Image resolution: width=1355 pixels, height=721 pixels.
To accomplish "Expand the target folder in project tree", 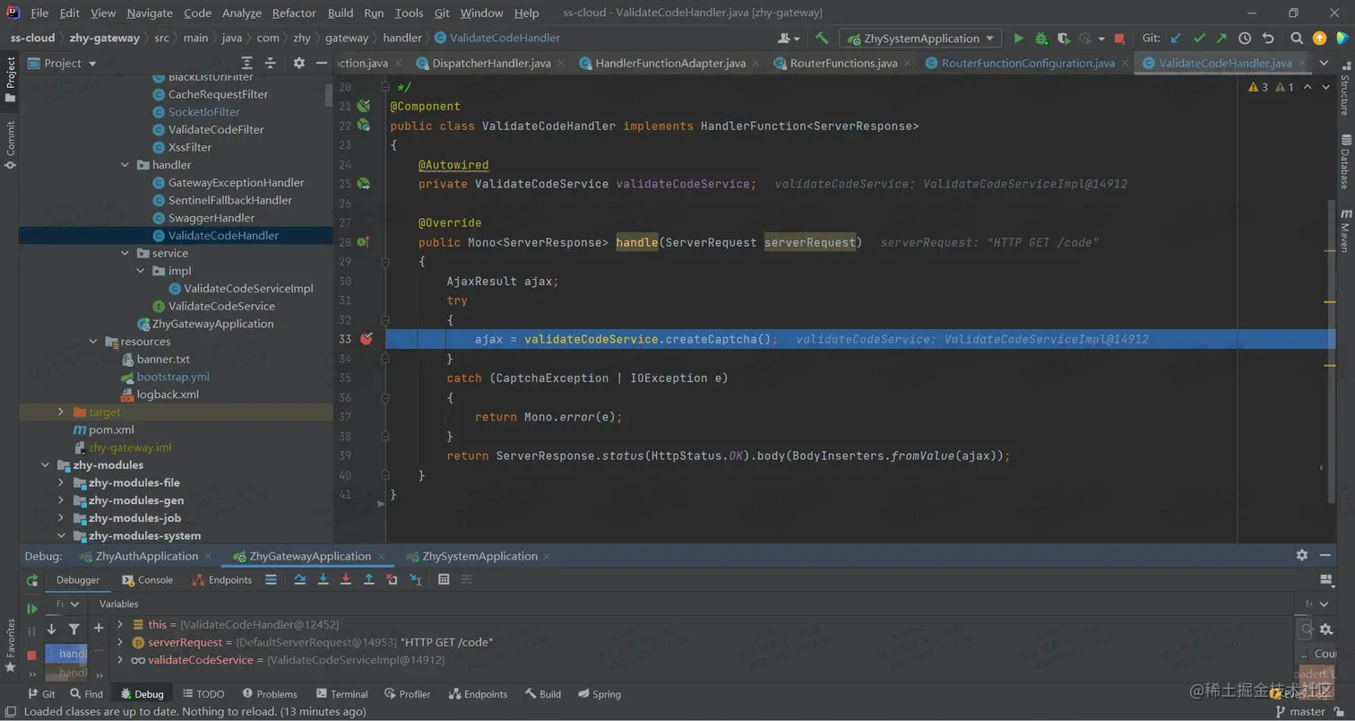I will coord(61,412).
